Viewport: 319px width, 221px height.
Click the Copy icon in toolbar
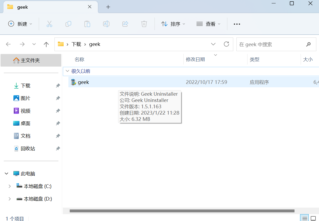[x=68, y=24]
